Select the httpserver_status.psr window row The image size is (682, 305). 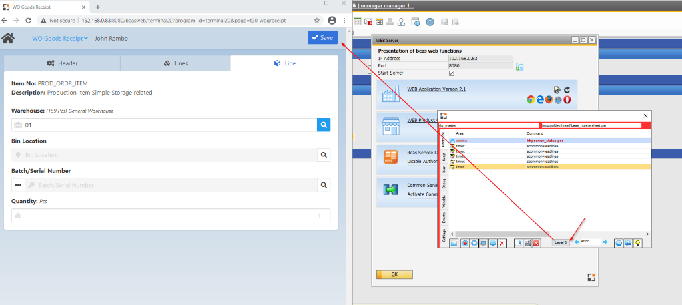[549, 141]
